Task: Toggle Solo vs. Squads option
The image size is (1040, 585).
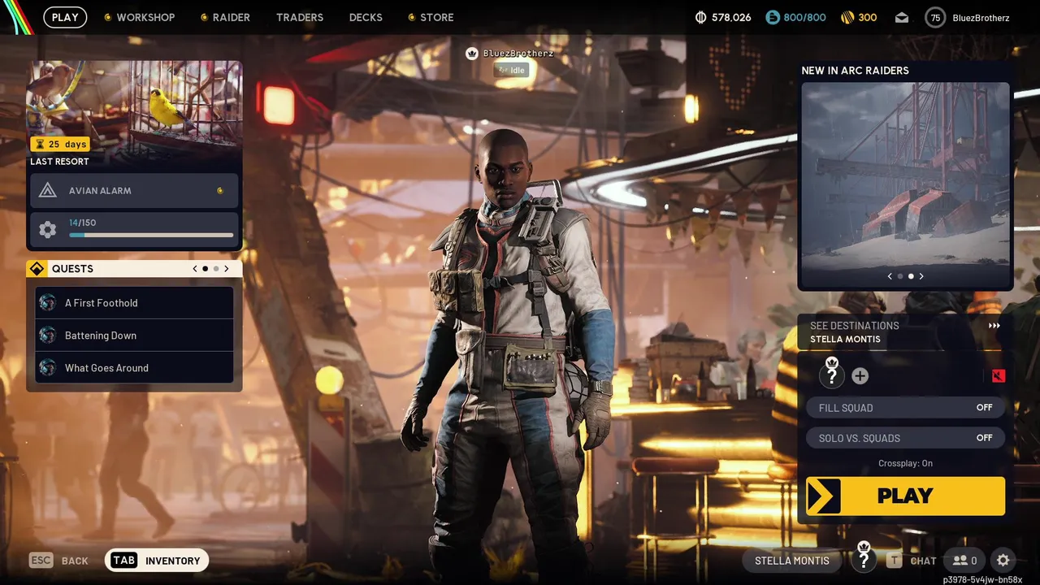Action: pyautogui.click(x=905, y=438)
